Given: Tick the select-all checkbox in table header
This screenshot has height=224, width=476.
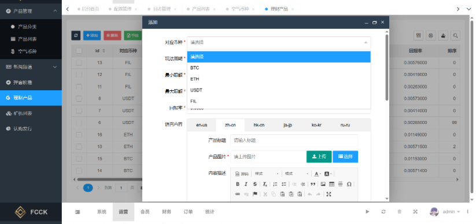Looking at the screenshot, I should (79, 51).
